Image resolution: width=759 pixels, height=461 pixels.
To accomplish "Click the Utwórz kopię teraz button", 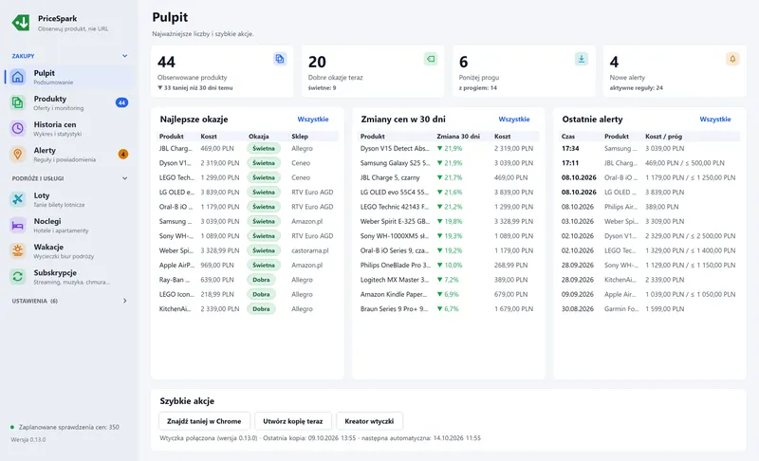I will pyautogui.click(x=293, y=421).
